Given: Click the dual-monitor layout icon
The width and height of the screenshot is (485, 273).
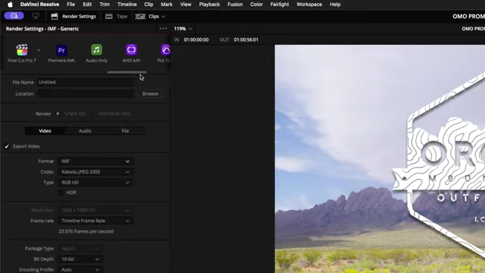Looking at the screenshot, I should click(x=36, y=16).
